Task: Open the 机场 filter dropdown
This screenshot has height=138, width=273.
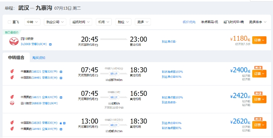Action: coord(104,22)
